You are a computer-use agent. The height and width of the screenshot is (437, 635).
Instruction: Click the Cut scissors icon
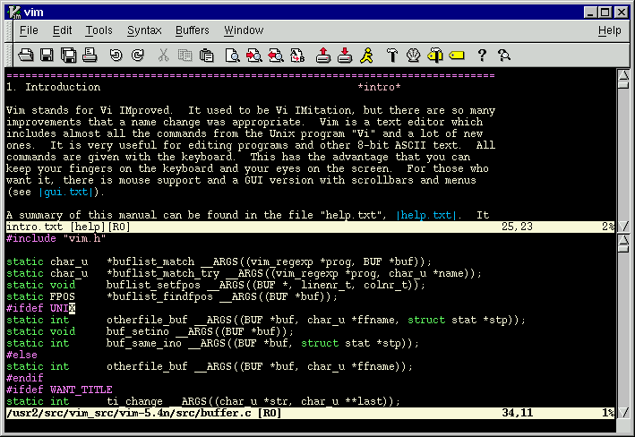coord(163,56)
